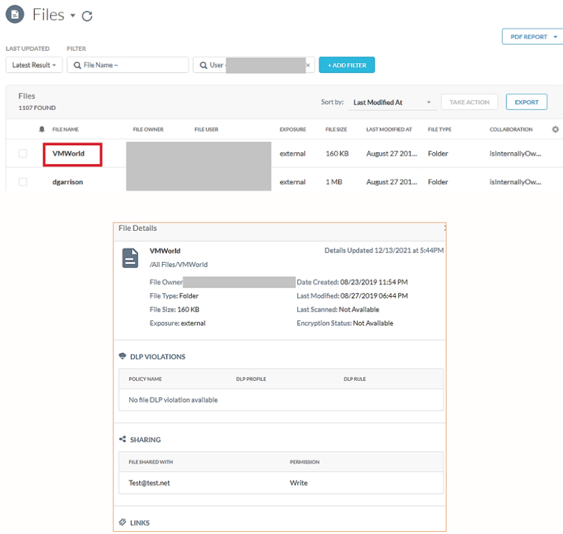The height and width of the screenshot is (534, 563).
Task: Open the dgarrison file entry
Action: point(68,182)
